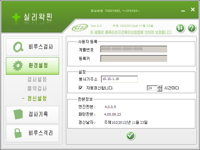The height and width of the screenshot is (150, 200).
Task: Open 검사기록 via its green document icon
Action: click(17, 114)
